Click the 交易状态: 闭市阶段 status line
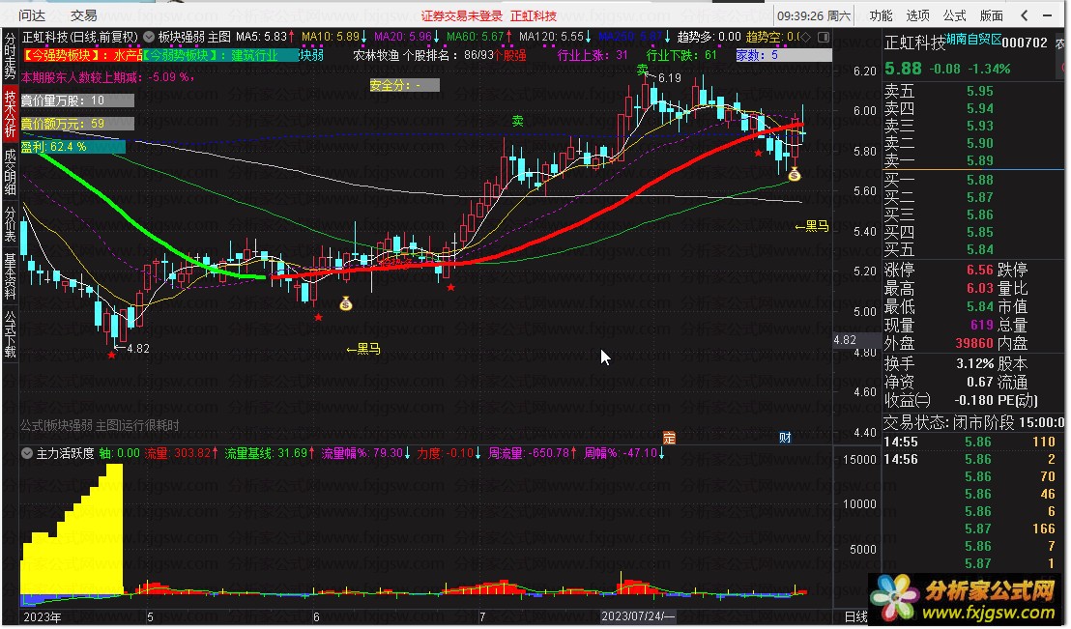 pyautogui.click(x=973, y=423)
